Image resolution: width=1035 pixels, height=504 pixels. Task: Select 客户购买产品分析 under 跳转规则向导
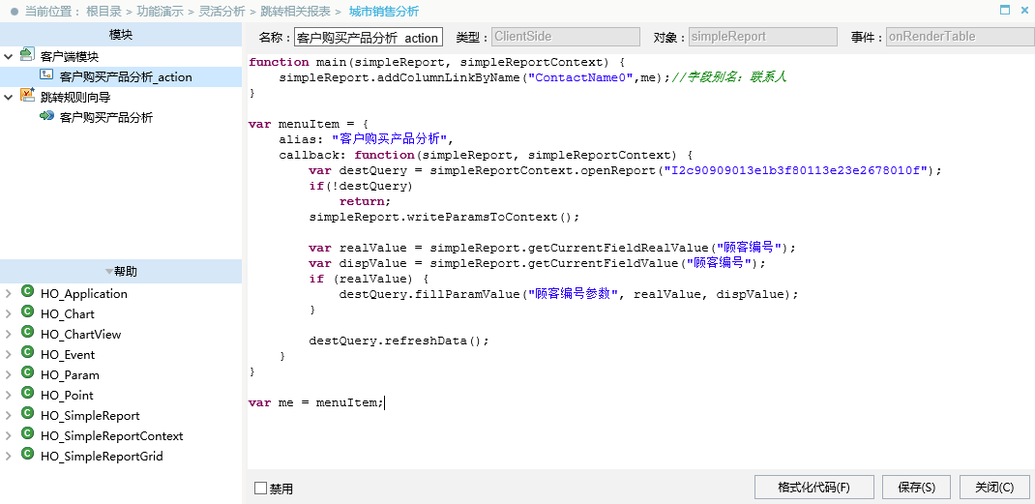coord(105,118)
